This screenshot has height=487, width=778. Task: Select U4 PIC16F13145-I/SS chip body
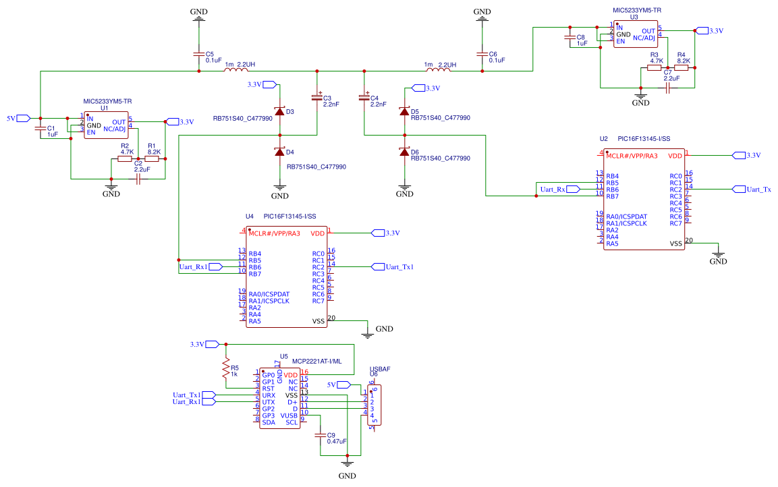[x=287, y=277]
